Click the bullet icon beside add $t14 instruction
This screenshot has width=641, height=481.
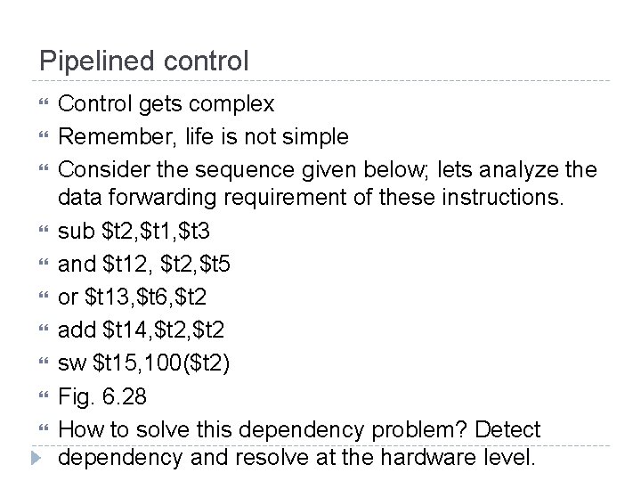(44, 328)
